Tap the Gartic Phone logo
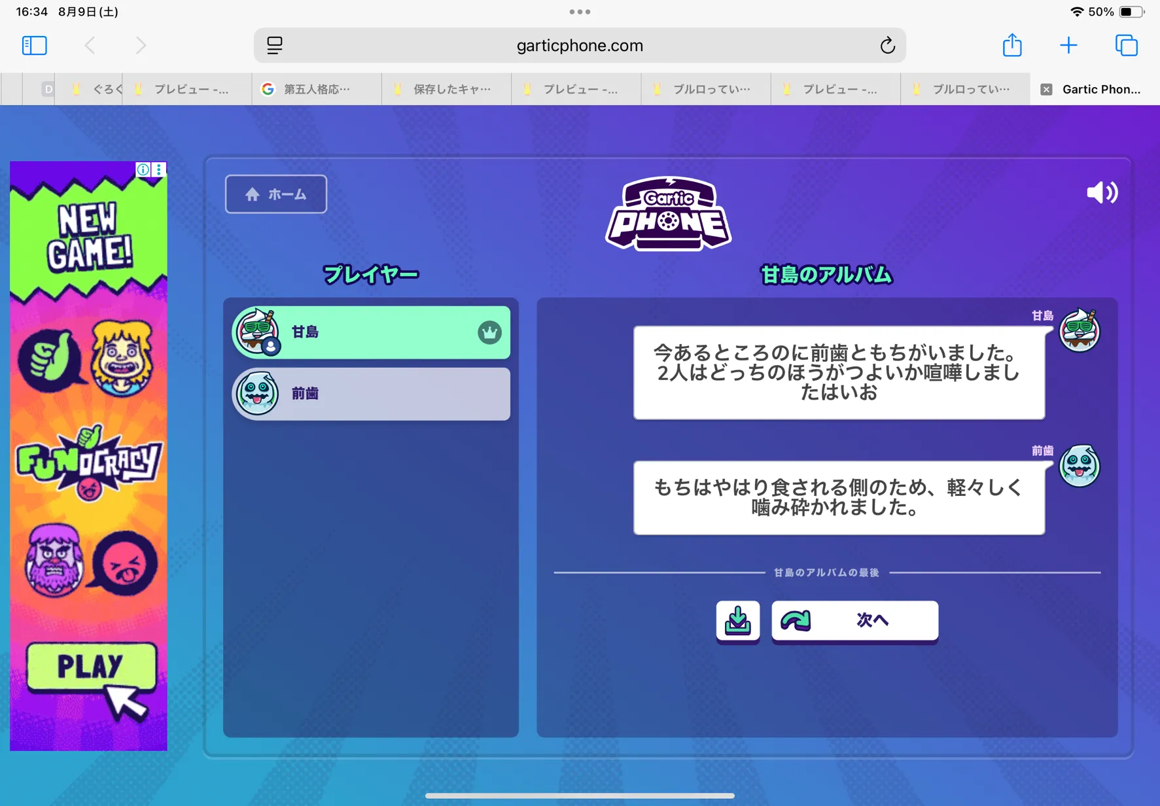Screen dimensions: 1160x806 coord(668,213)
